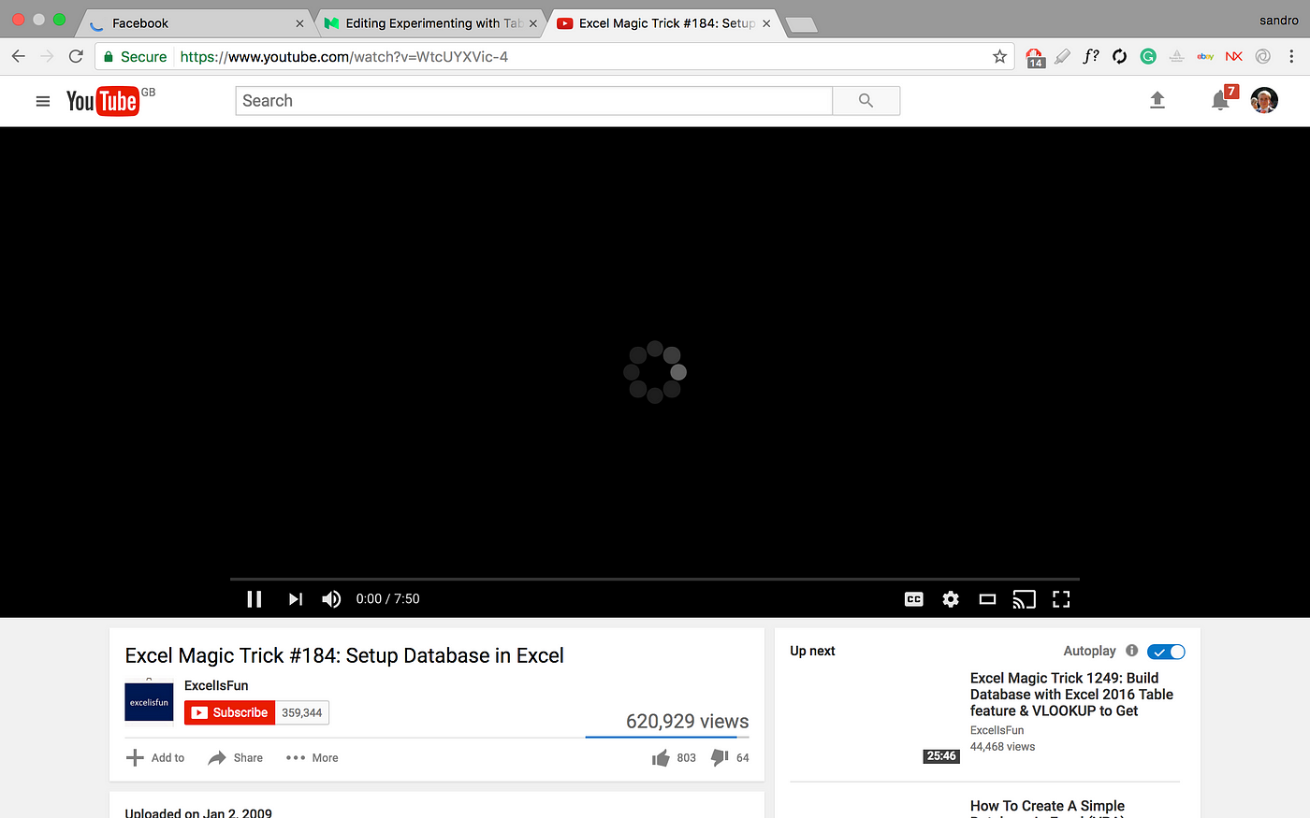Click the excelisfun channel thumbnail
1310x818 pixels.
(149, 701)
